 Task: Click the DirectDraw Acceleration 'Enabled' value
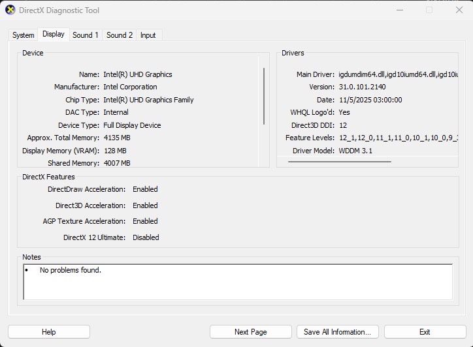pos(145,189)
